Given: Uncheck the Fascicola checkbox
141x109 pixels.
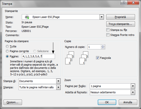Looking at the screenshot, I should [97, 58].
